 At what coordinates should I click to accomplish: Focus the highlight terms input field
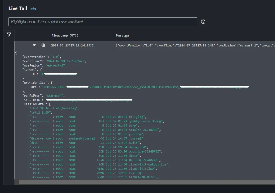point(103,22)
